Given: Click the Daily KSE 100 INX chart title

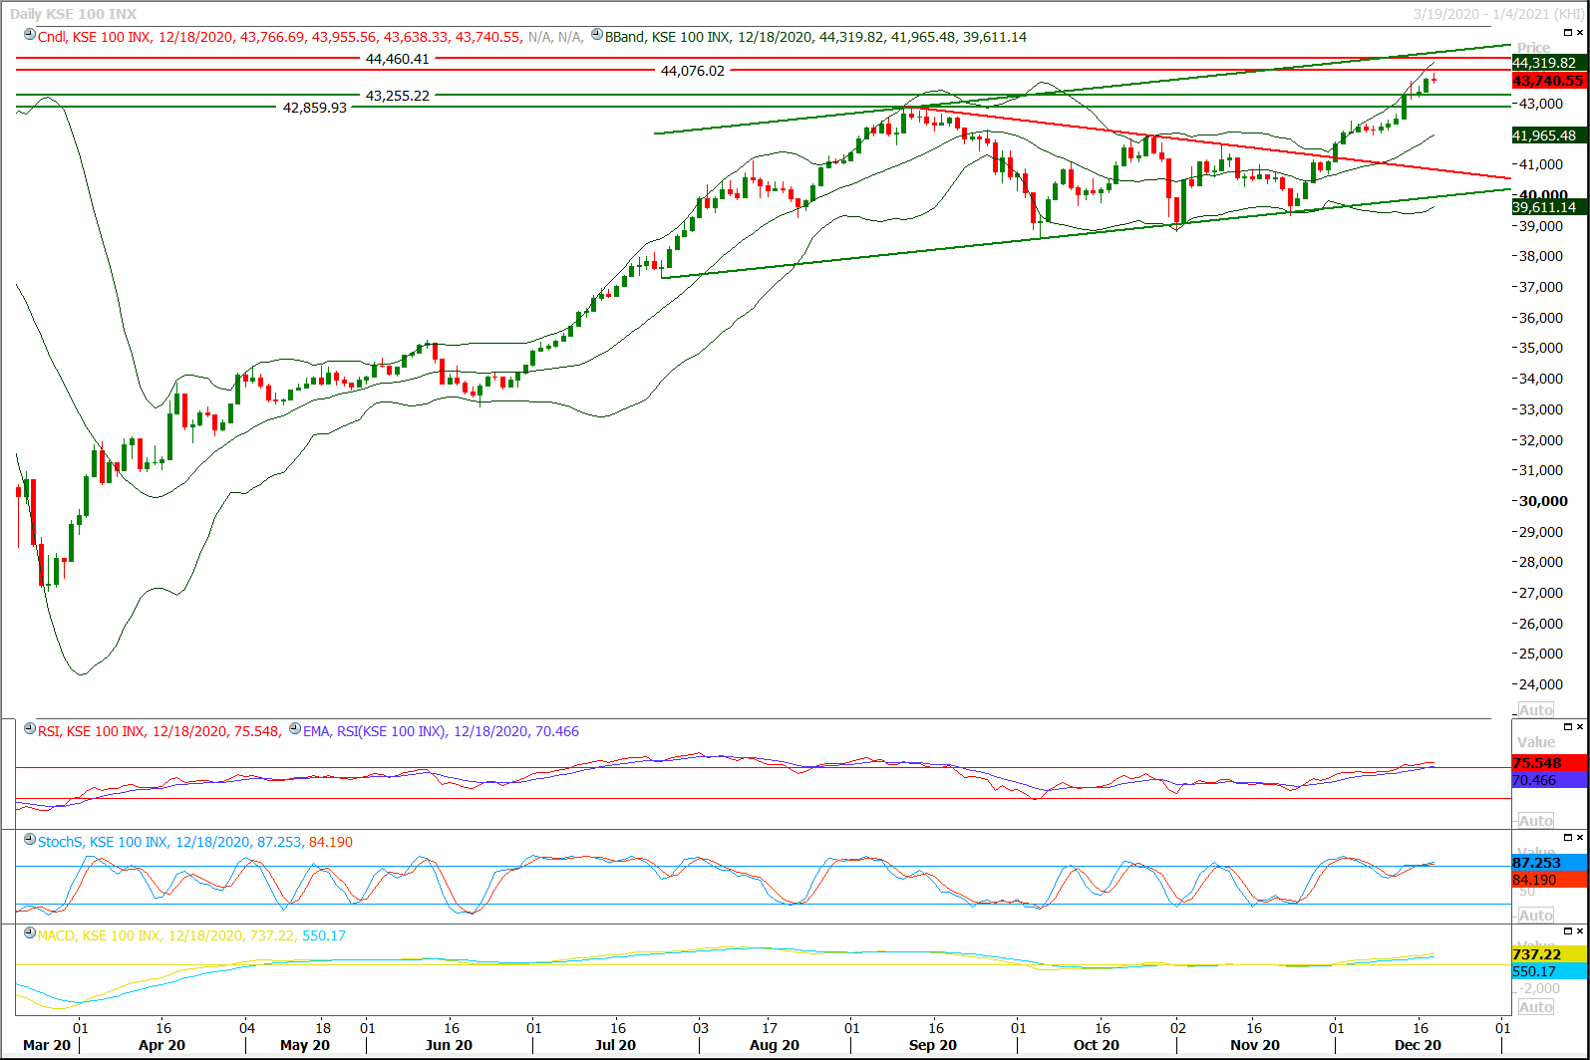Looking at the screenshot, I should (73, 14).
